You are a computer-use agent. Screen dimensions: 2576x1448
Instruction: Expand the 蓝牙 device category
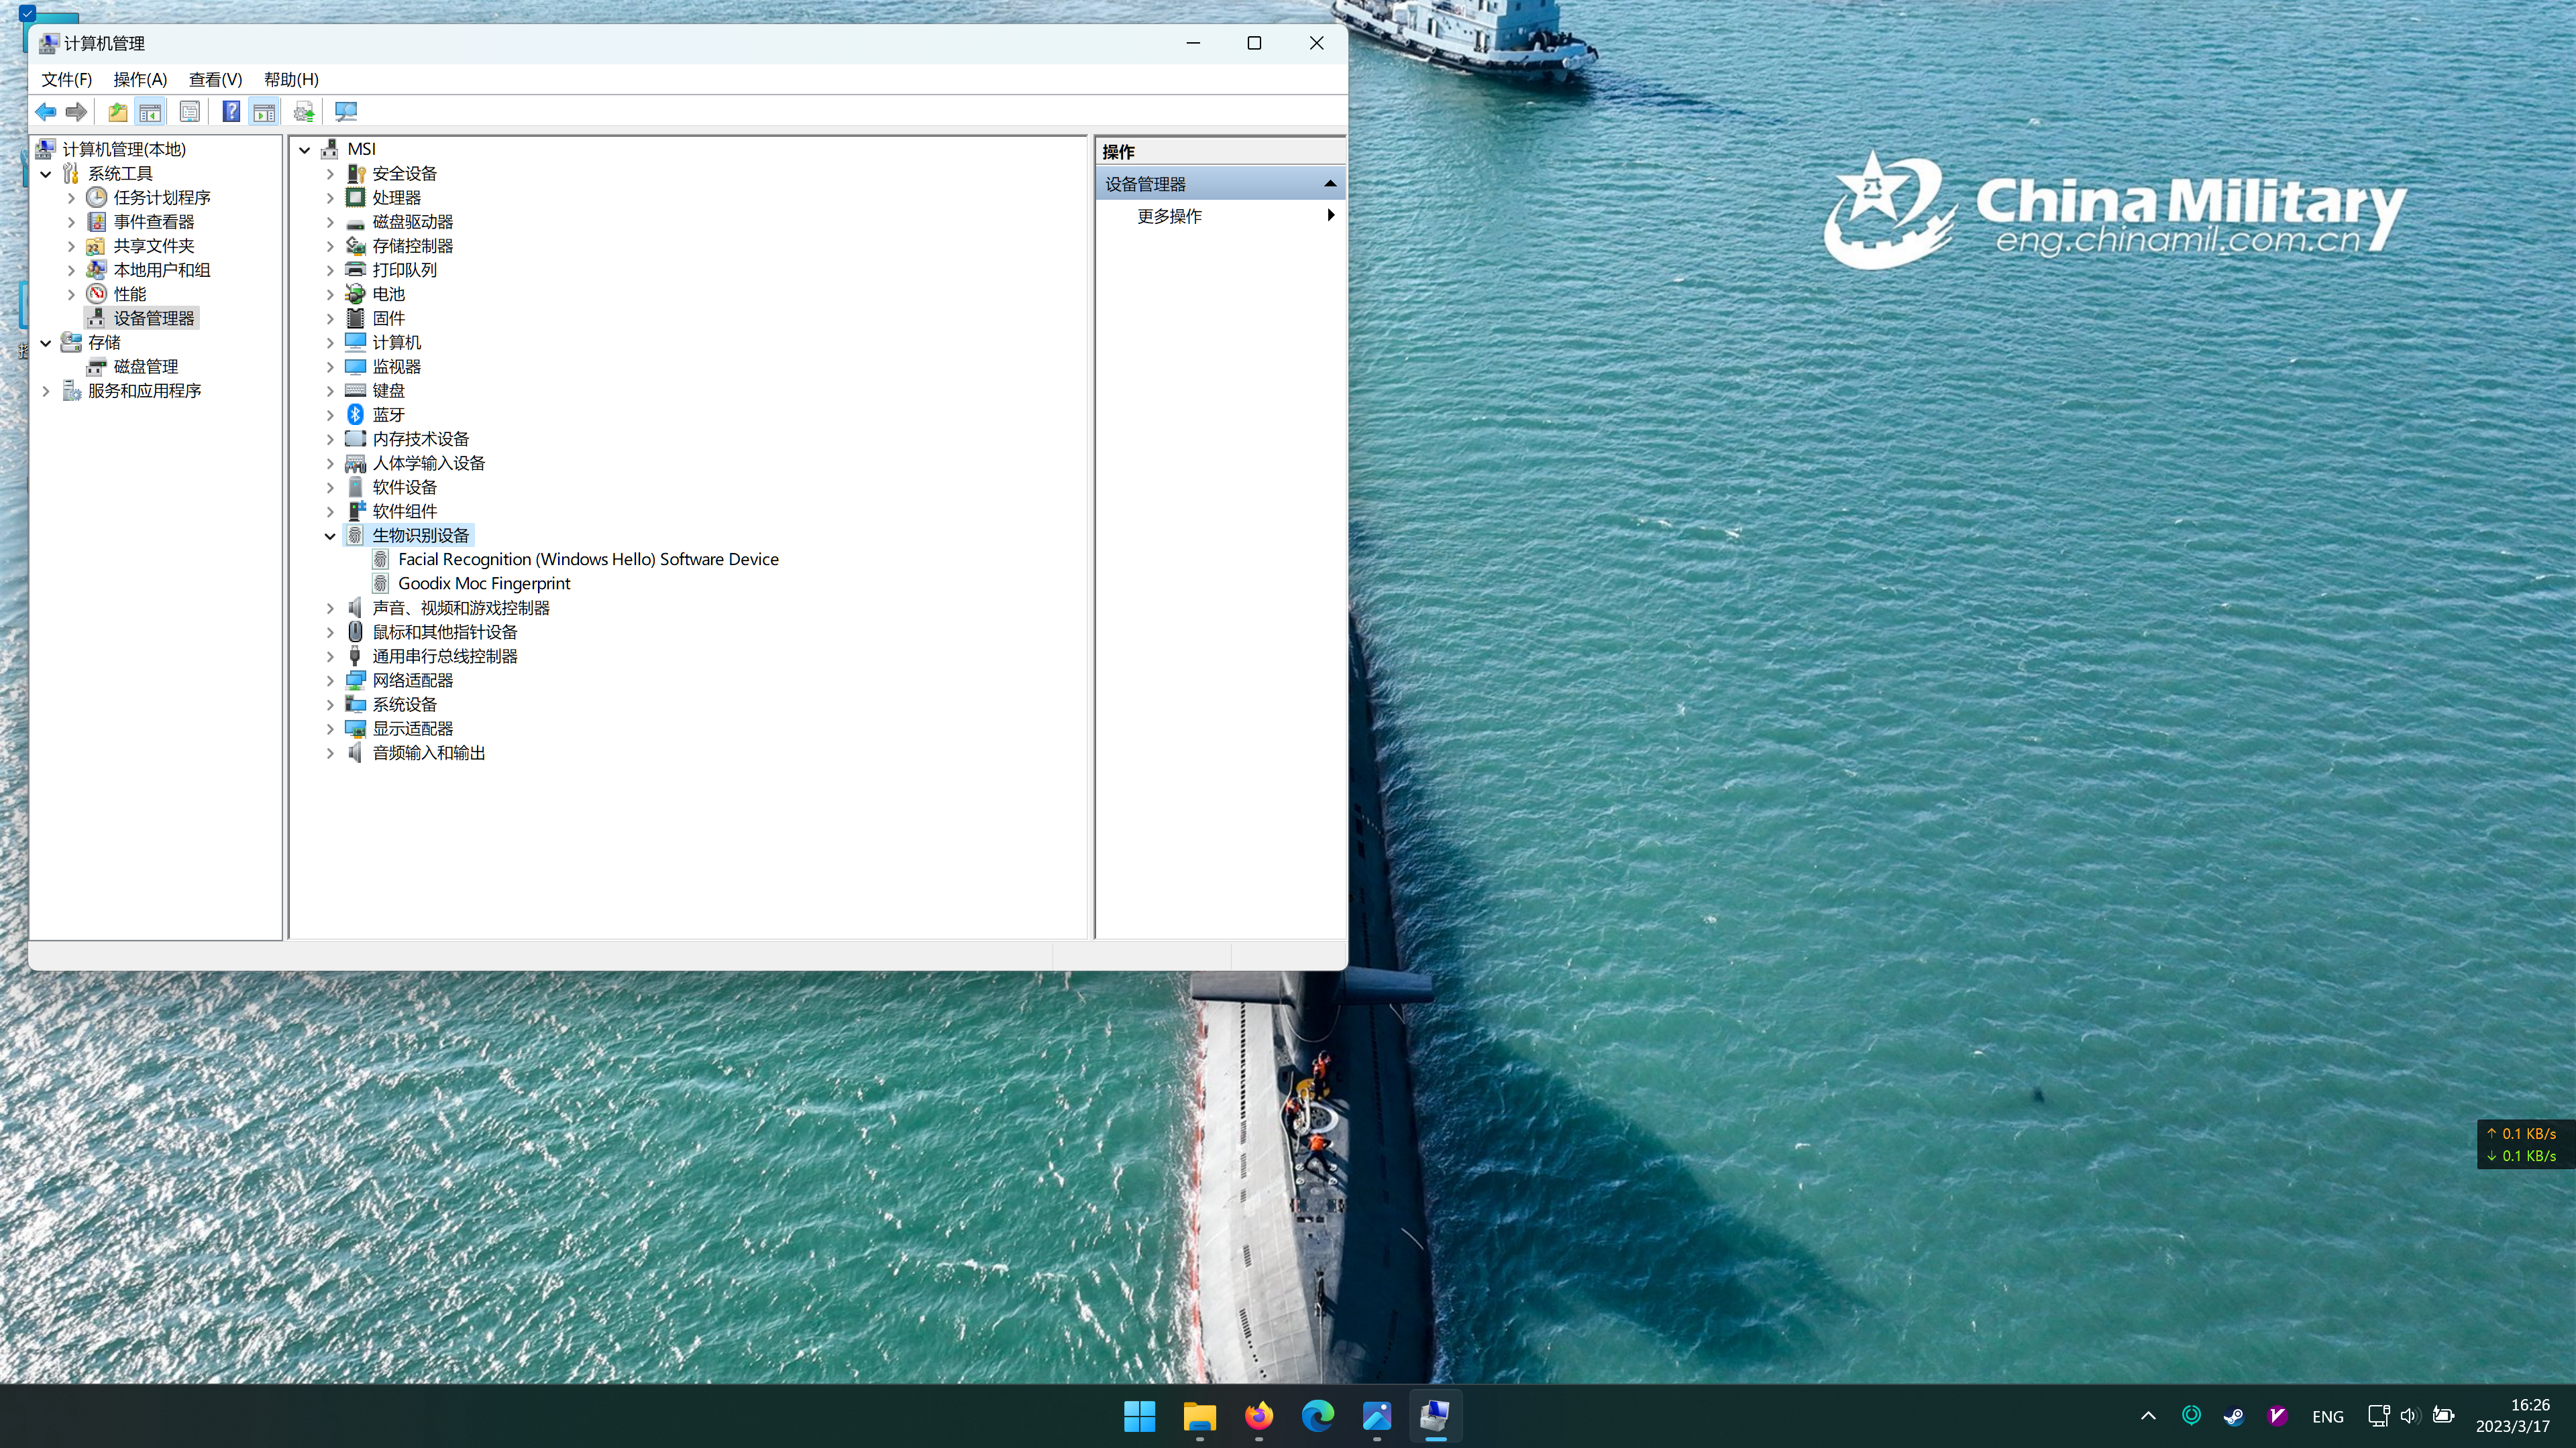click(330, 415)
